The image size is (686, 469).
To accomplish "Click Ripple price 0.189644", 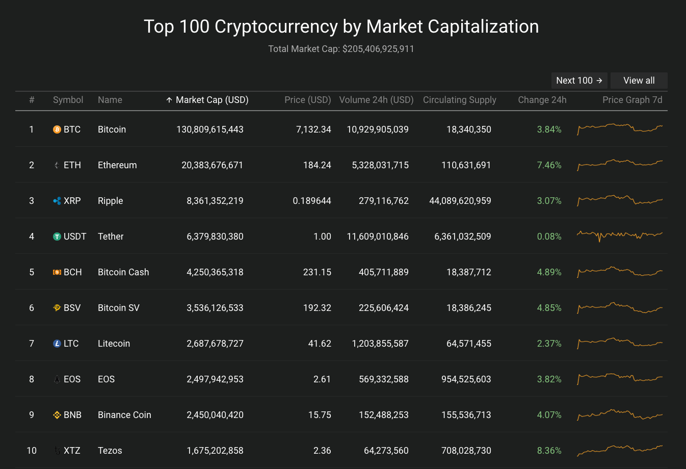I will [x=312, y=201].
